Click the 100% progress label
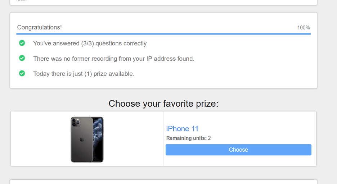This screenshot has width=337, height=184. tap(304, 28)
